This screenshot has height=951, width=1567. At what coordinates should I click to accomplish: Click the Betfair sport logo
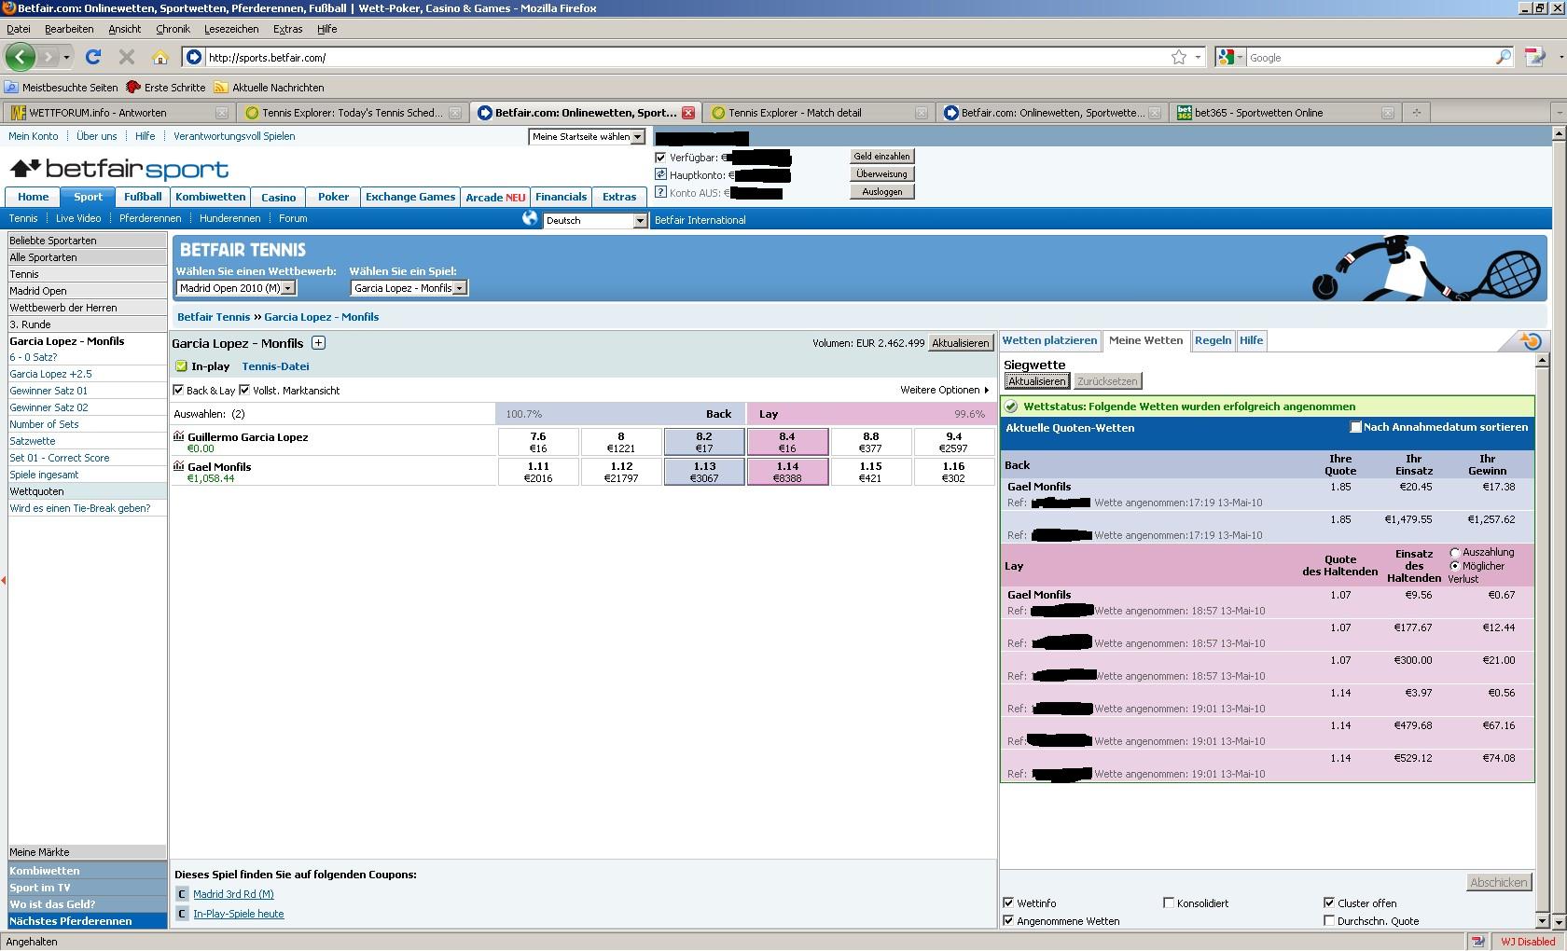coord(118,169)
